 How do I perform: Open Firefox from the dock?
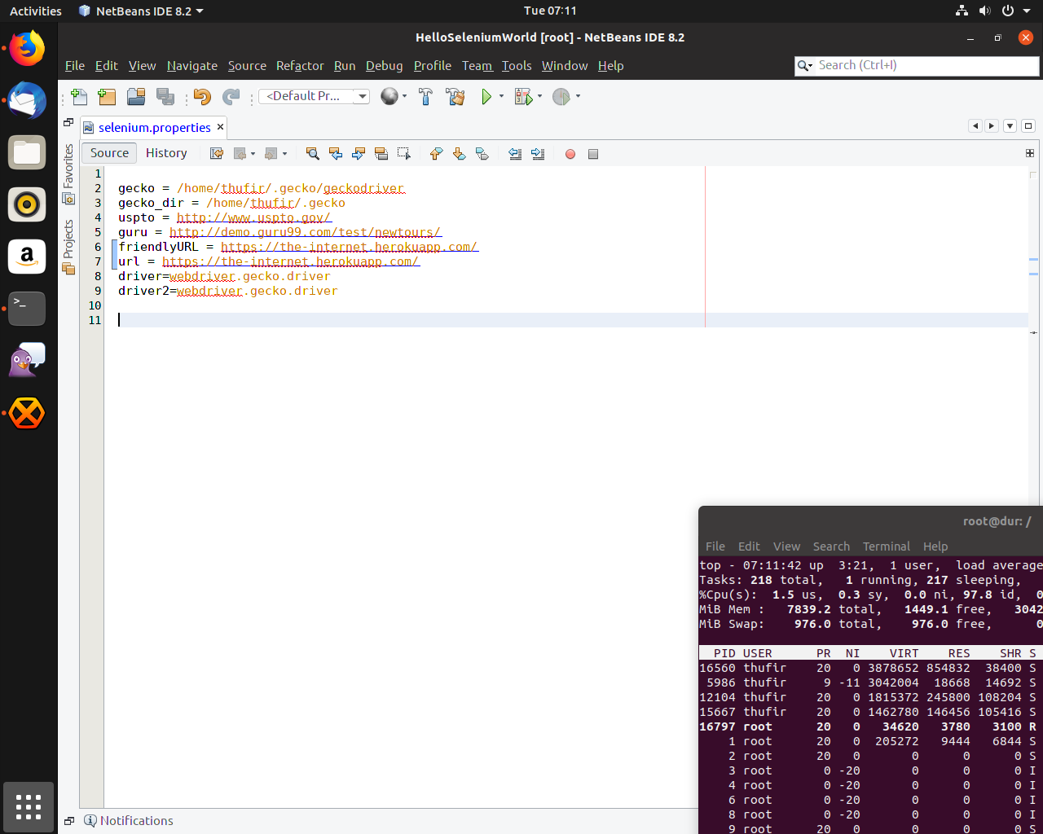click(27, 48)
